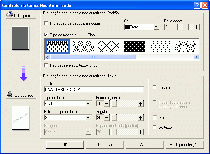
Task: Click the Densidade value field showing 3
Action: [168, 27]
